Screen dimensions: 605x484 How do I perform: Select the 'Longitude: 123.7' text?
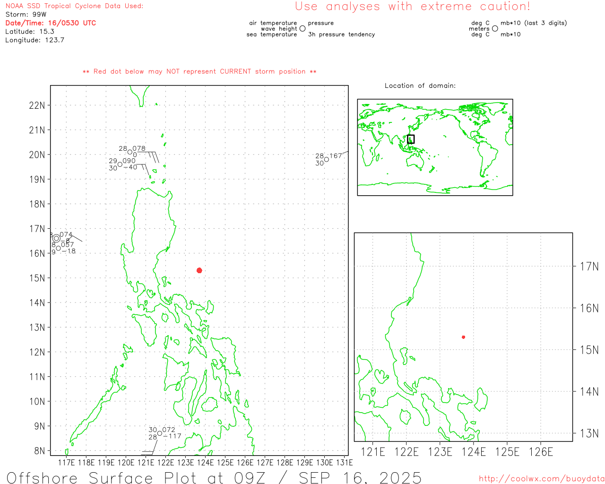pos(35,40)
